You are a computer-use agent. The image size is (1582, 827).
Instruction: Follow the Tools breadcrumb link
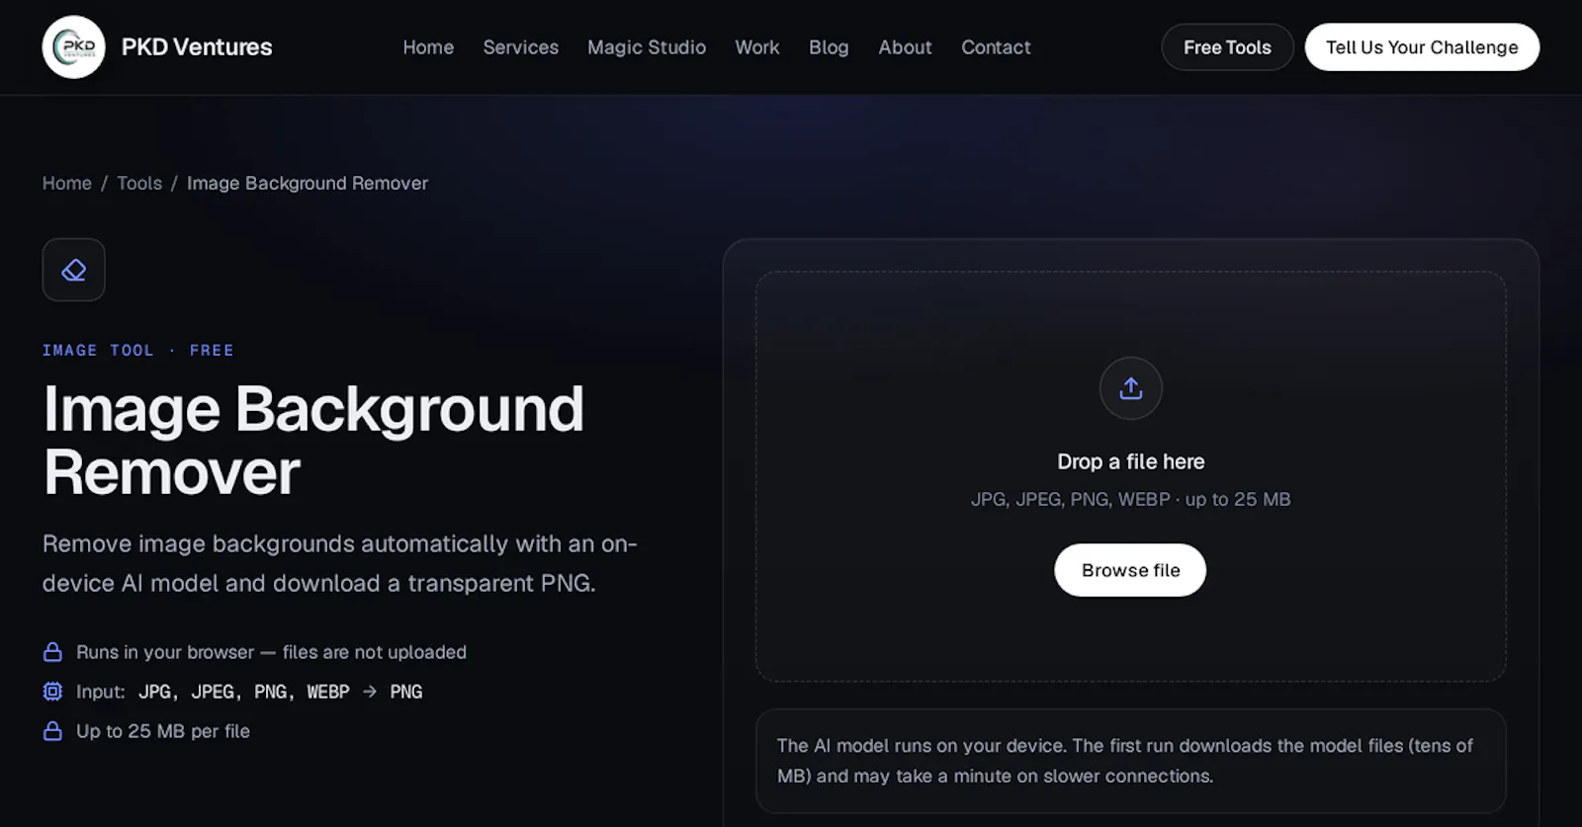pyautogui.click(x=139, y=183)
